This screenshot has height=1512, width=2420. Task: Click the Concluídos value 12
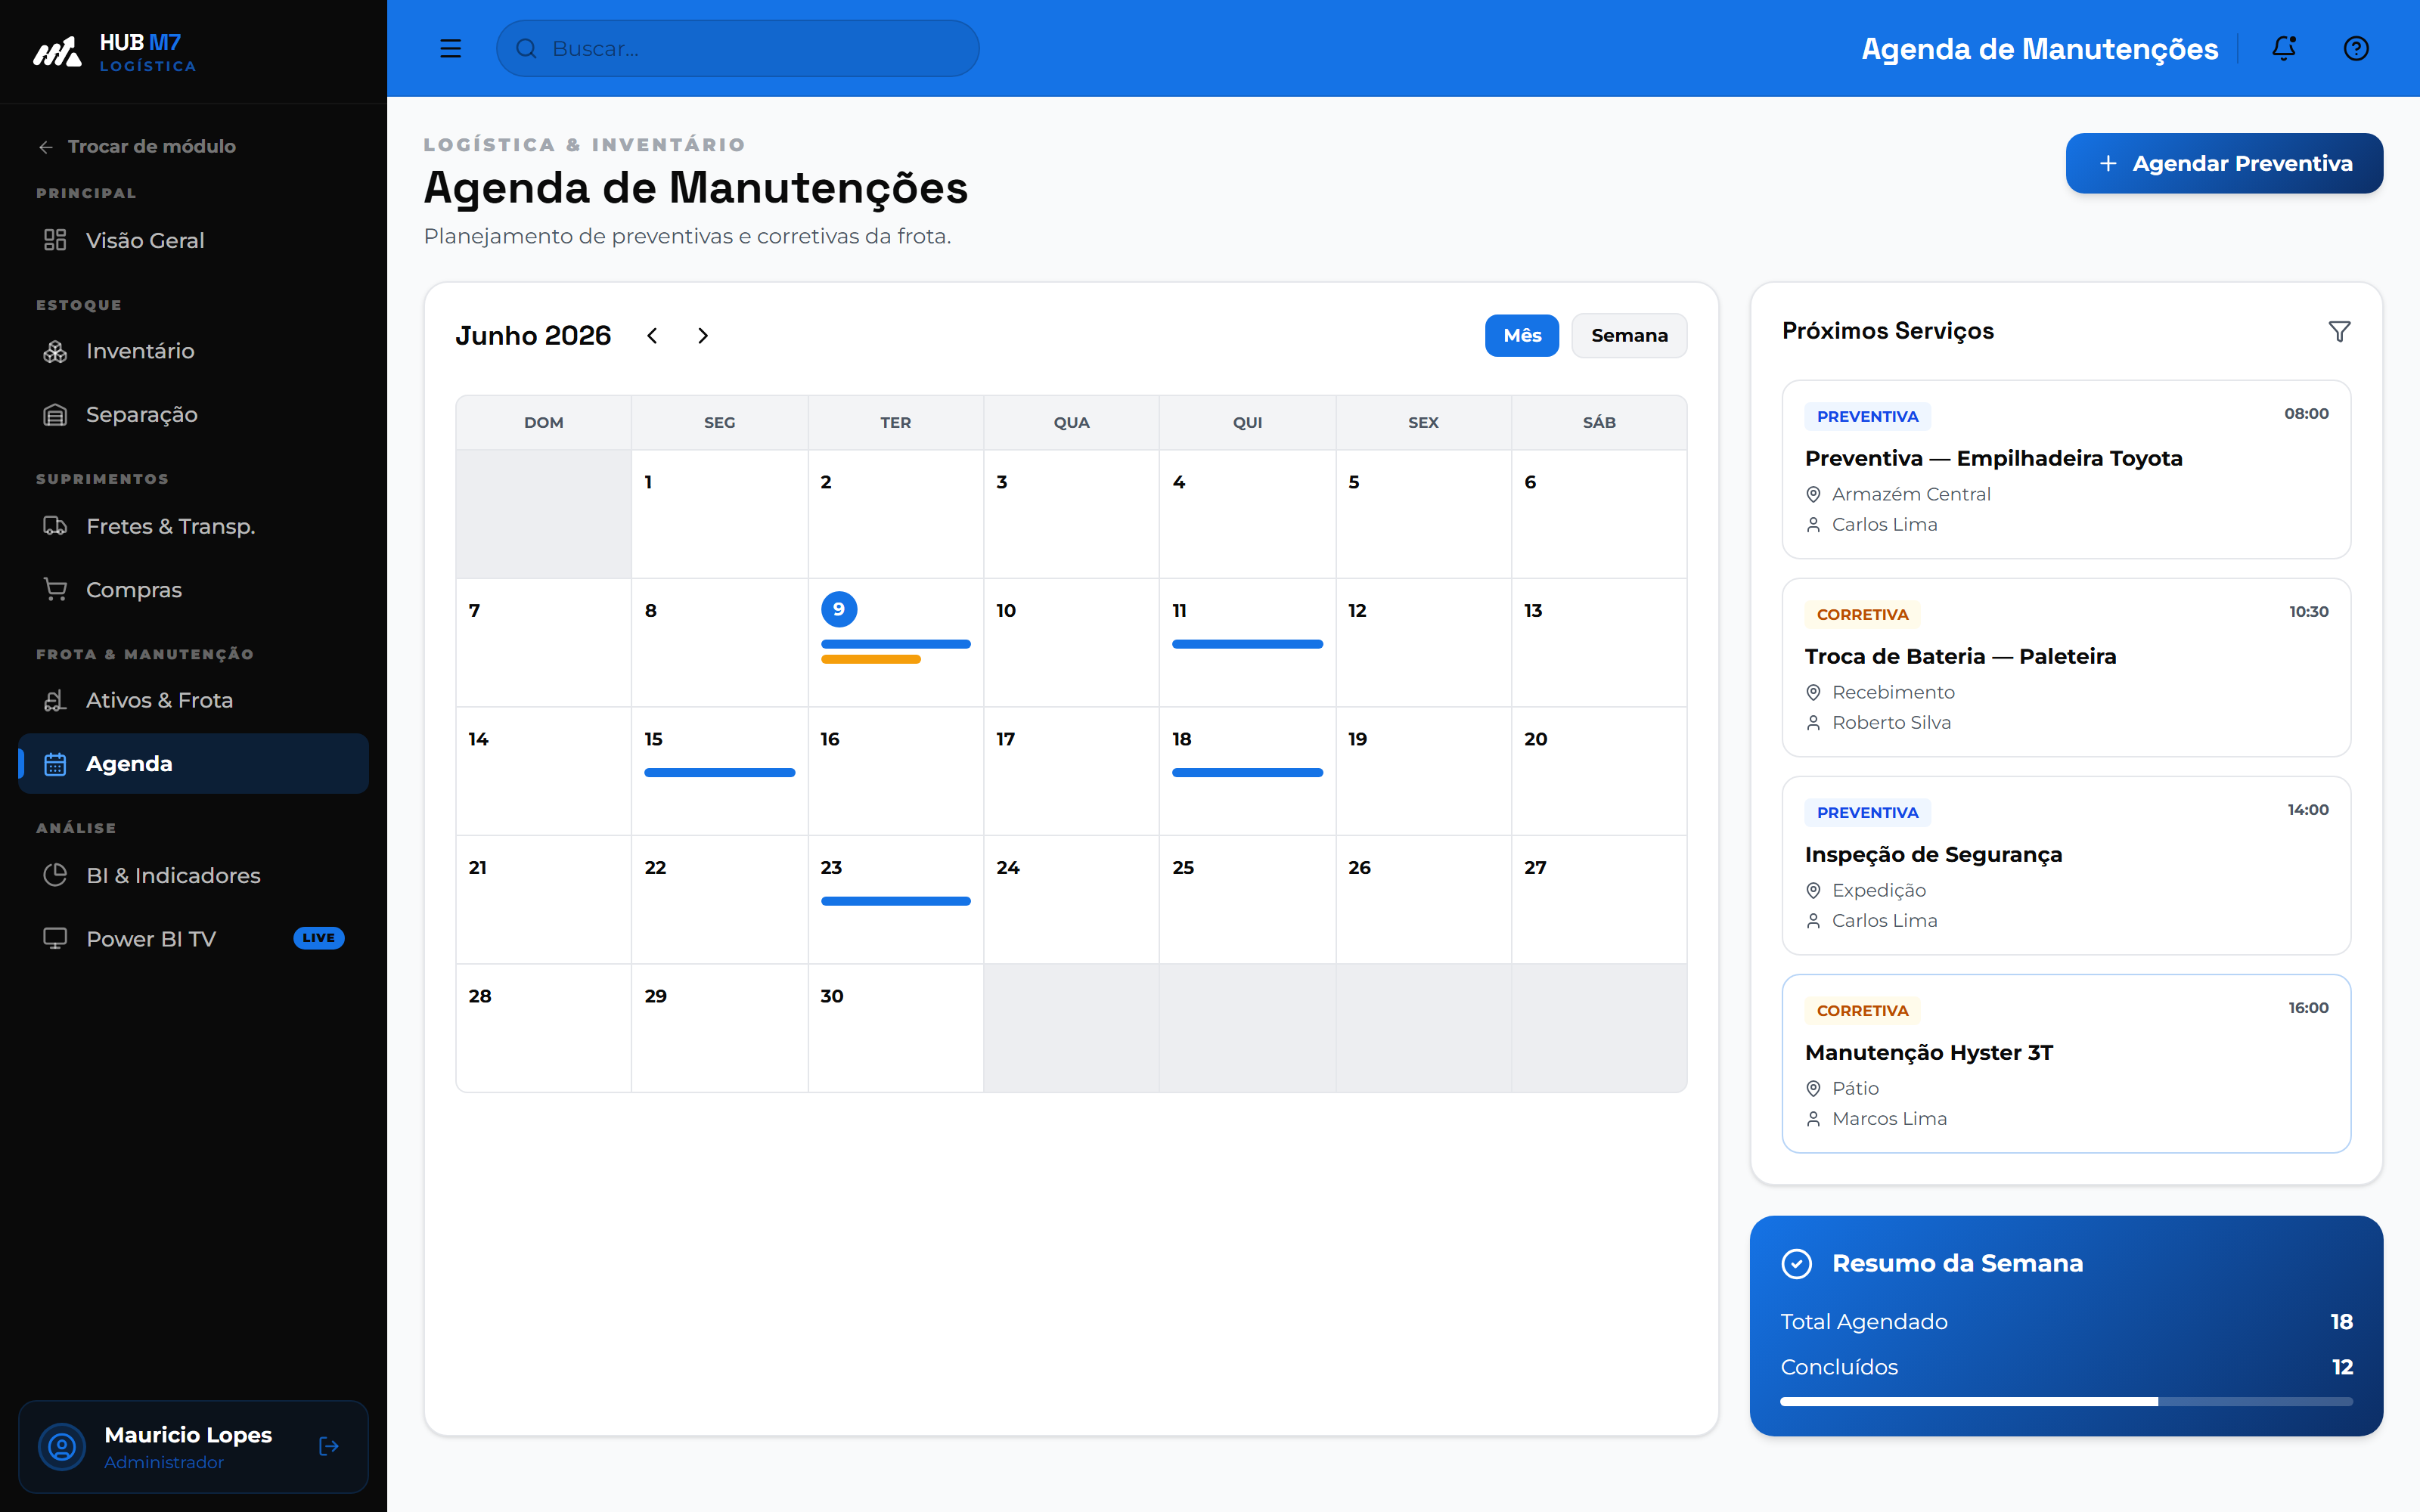click(2342, 1367)
